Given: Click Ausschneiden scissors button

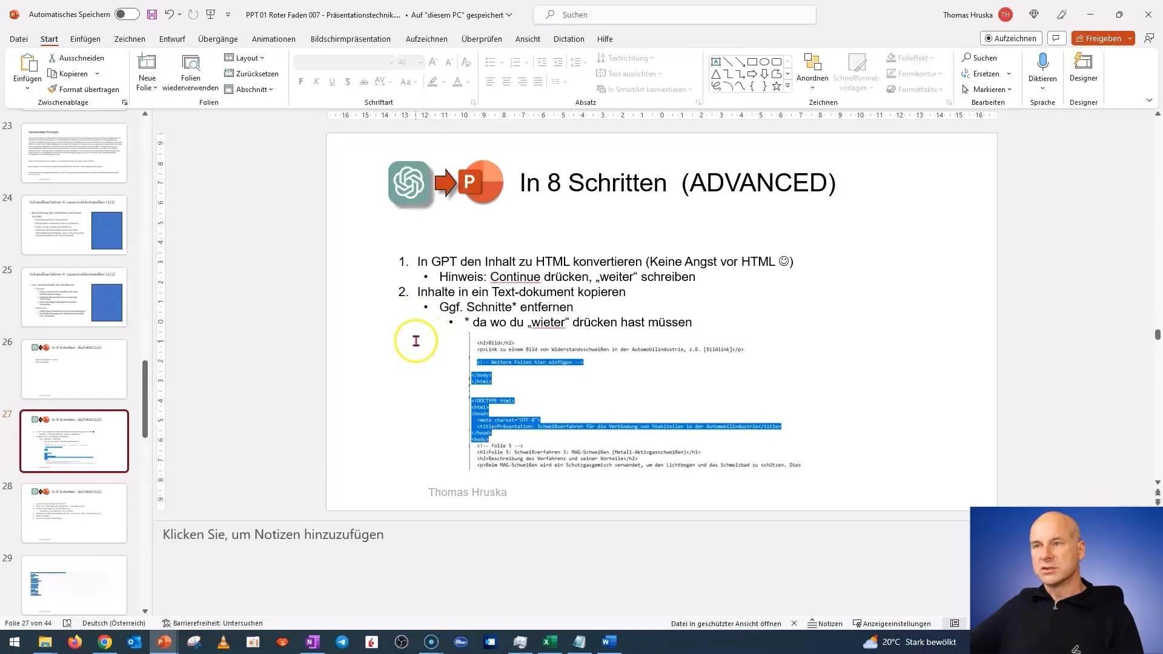Looking at the screenshot, I should [x=76, y=58].
